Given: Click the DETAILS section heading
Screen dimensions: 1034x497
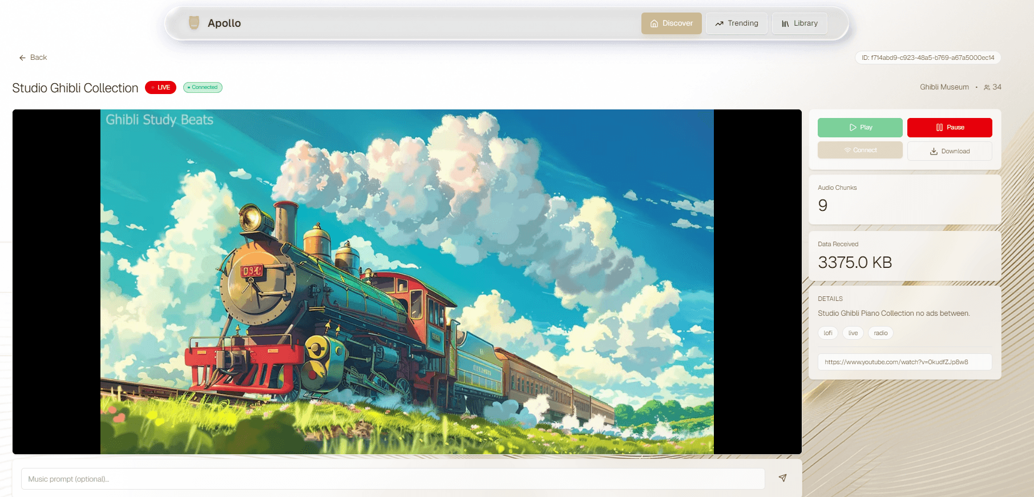Looking at the screenshot, I should (x=830, y=299).
